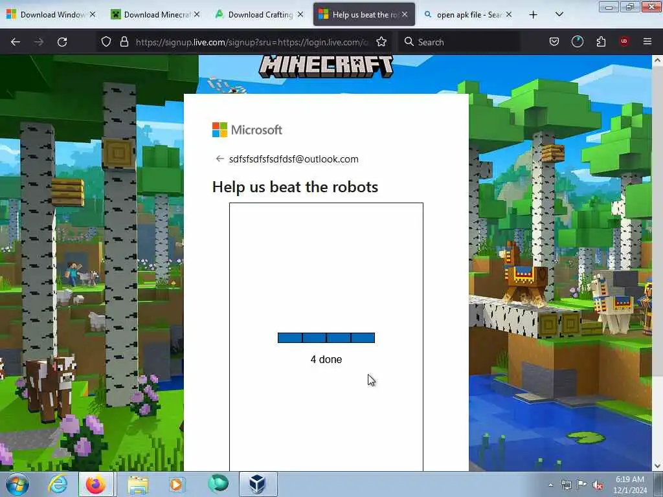Viewport: 663px width, 497px height.
Task: Close the Help us beat the robots tab
Action: pos(405,14)
